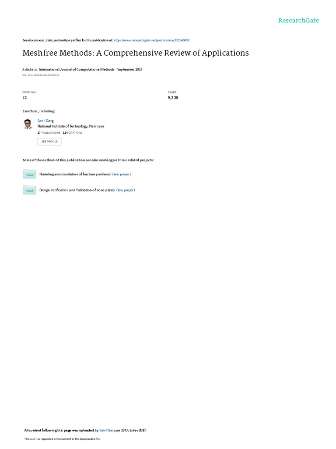The width and height of the screenshot is (336, 449).
Task: Click the 17 publications author stat
Action: click(49, 133)
